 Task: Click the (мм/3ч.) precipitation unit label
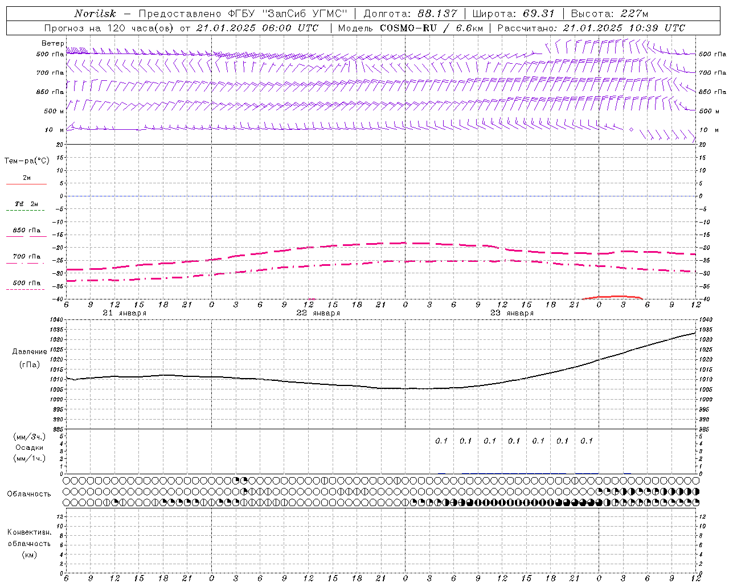pyautogui.click(x=29, y=437)
